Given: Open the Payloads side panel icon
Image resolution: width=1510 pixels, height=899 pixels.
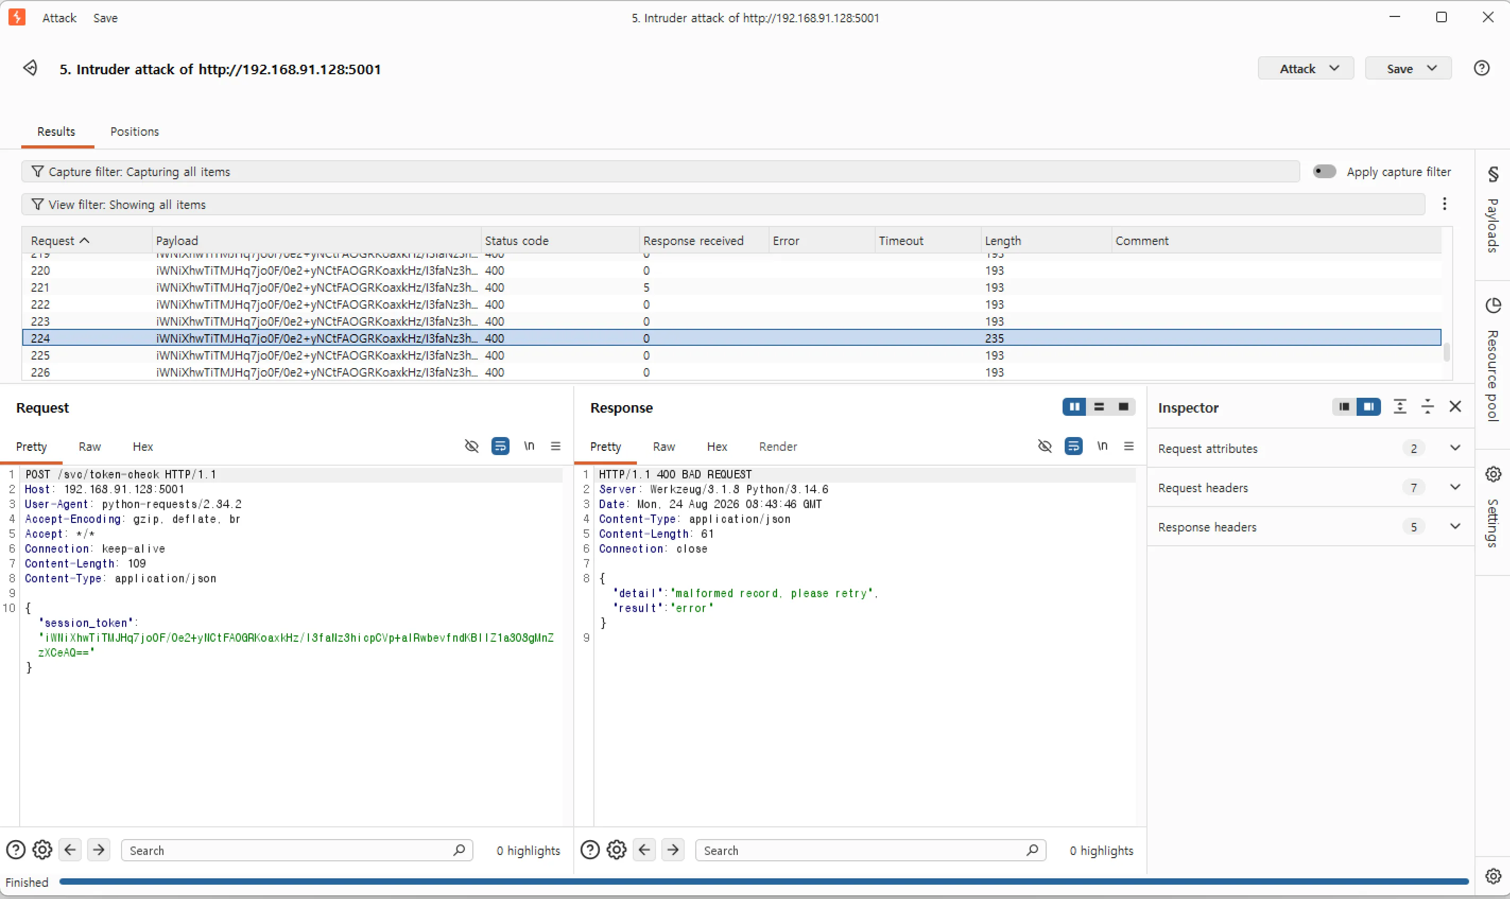Looking at the screenshot, I should pos(1492,174).
